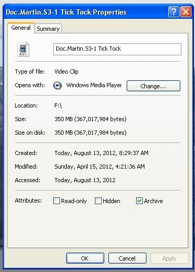
Task: Click the greyed-out Apply button
Action: tap(169, 258)
